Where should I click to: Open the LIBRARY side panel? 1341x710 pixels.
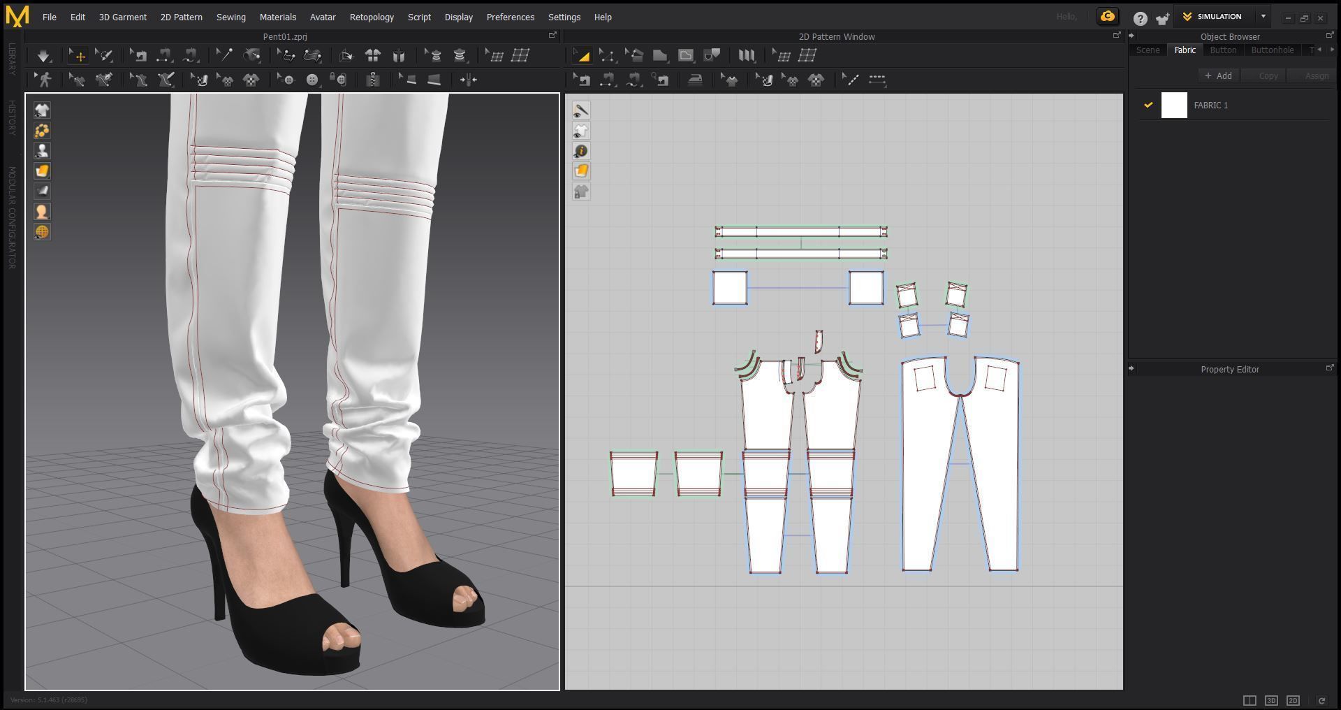12,59
